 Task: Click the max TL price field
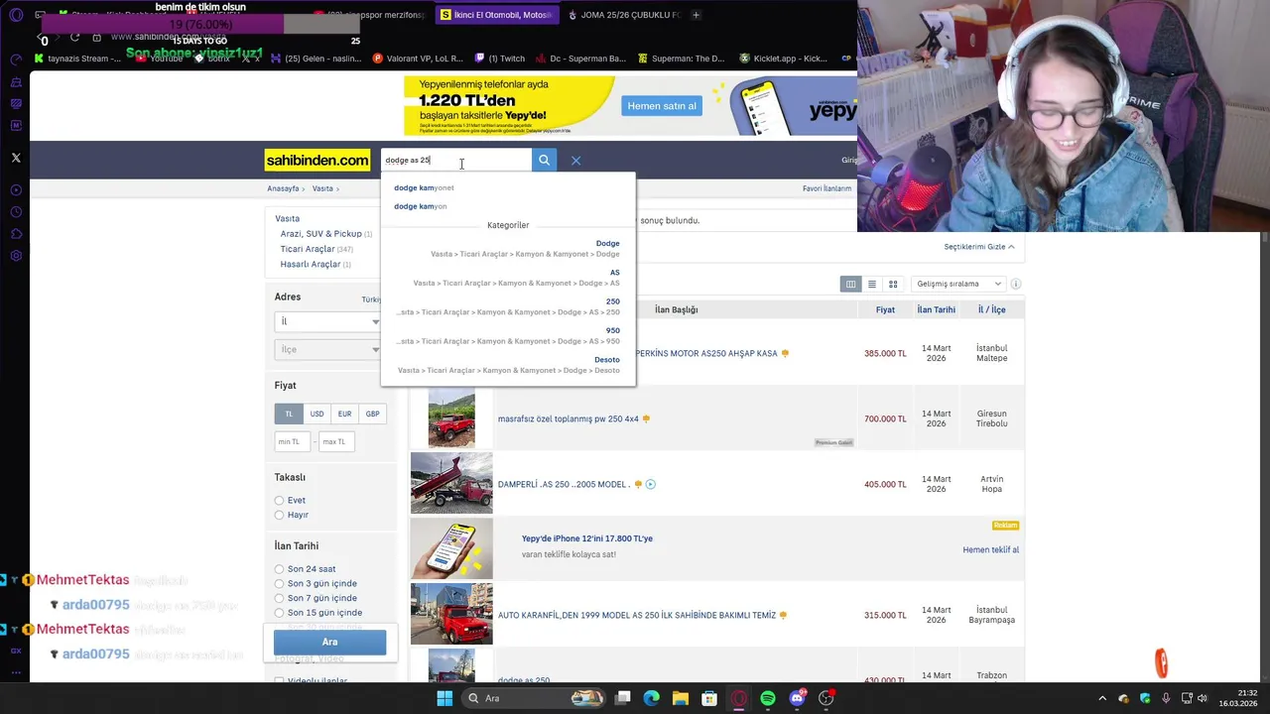pos(336,441)
